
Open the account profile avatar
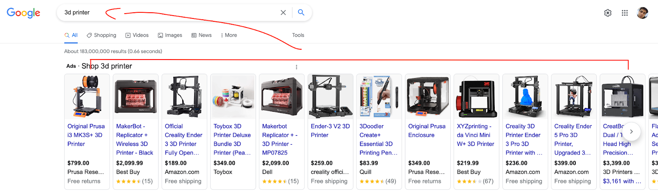click(642, 13)
